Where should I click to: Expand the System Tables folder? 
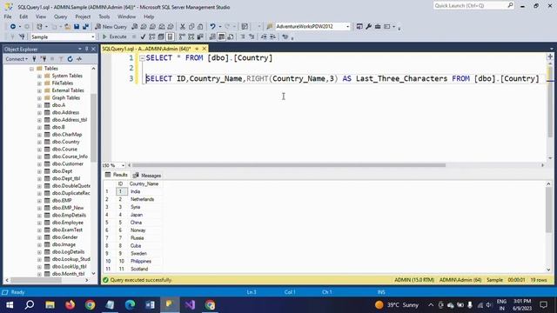(39, 76)
